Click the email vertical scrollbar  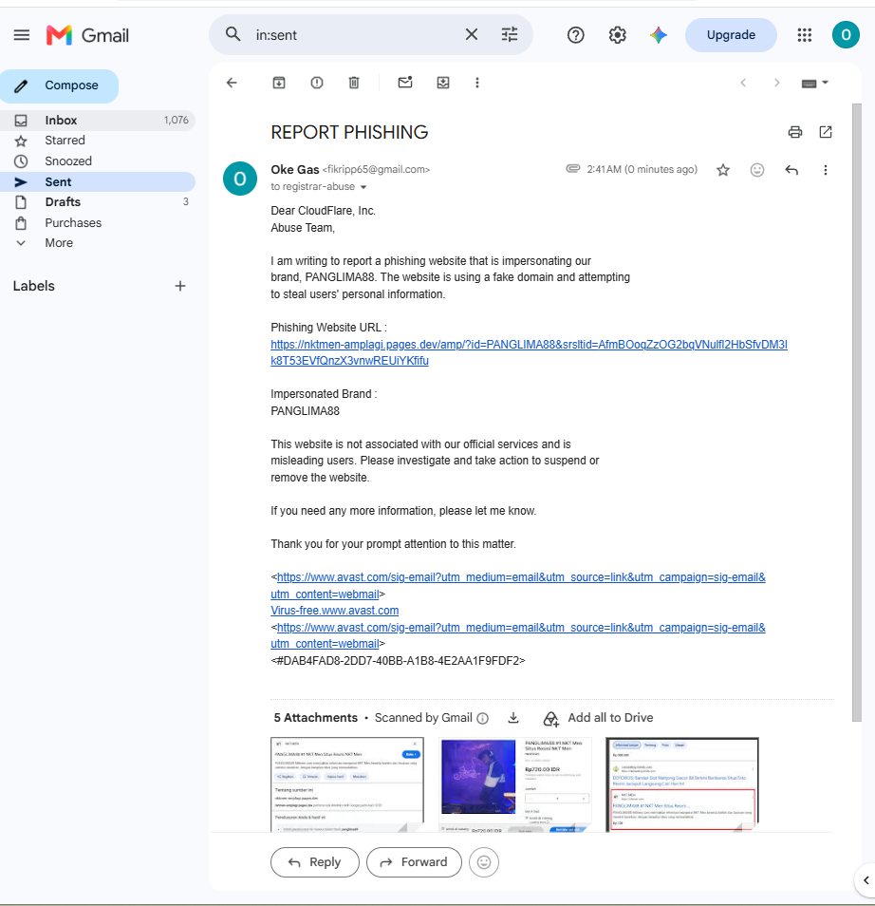[857, 412]
